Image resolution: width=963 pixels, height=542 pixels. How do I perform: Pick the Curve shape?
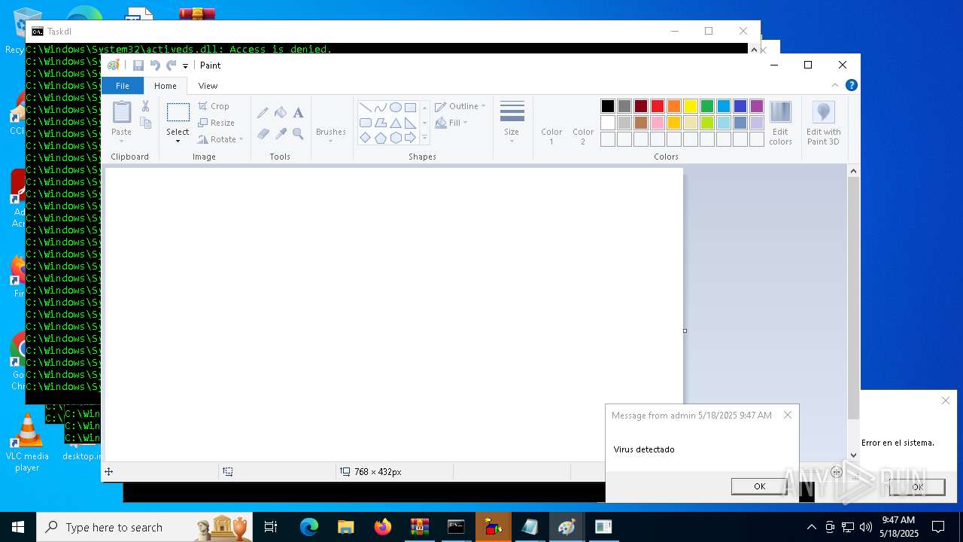coord(381,108)
